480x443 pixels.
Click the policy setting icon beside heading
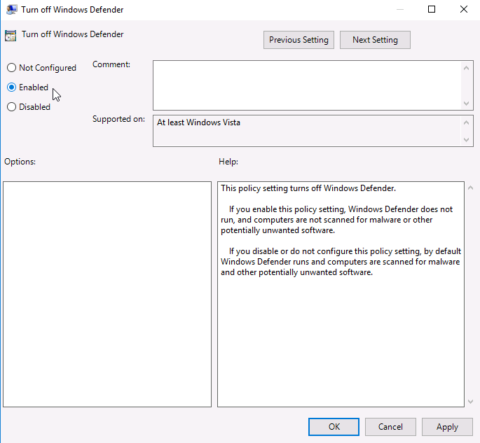(11, 36)
